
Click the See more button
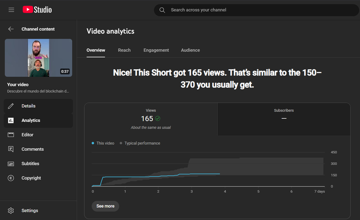105,206
